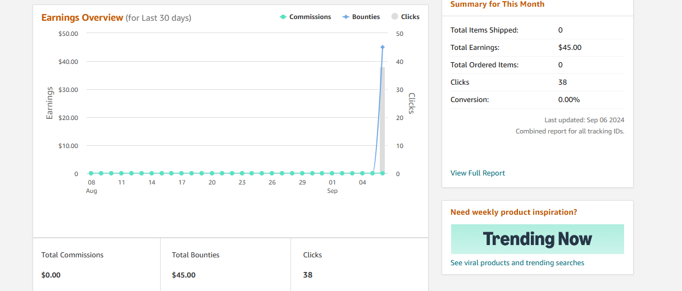Hide the Clicks series via legend

click(406, 17)
